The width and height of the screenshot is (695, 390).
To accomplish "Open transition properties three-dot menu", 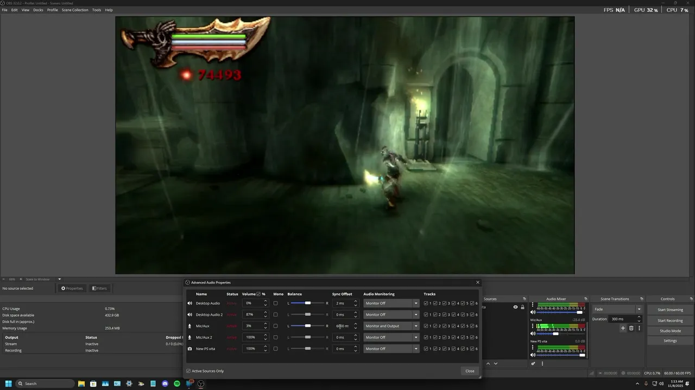I will 639,328.
